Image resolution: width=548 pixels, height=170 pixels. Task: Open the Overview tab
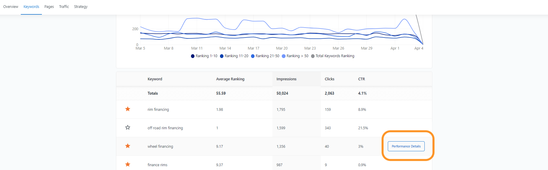click(x=11, y=7)
